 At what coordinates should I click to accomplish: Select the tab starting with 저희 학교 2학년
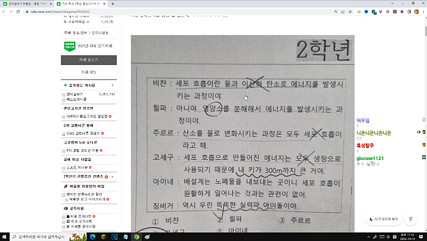pyautogui.click(x=81, y=4)
